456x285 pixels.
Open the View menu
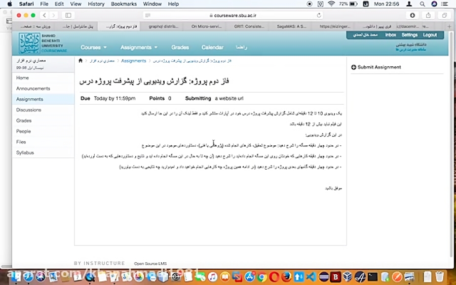(x=75, y=4)
